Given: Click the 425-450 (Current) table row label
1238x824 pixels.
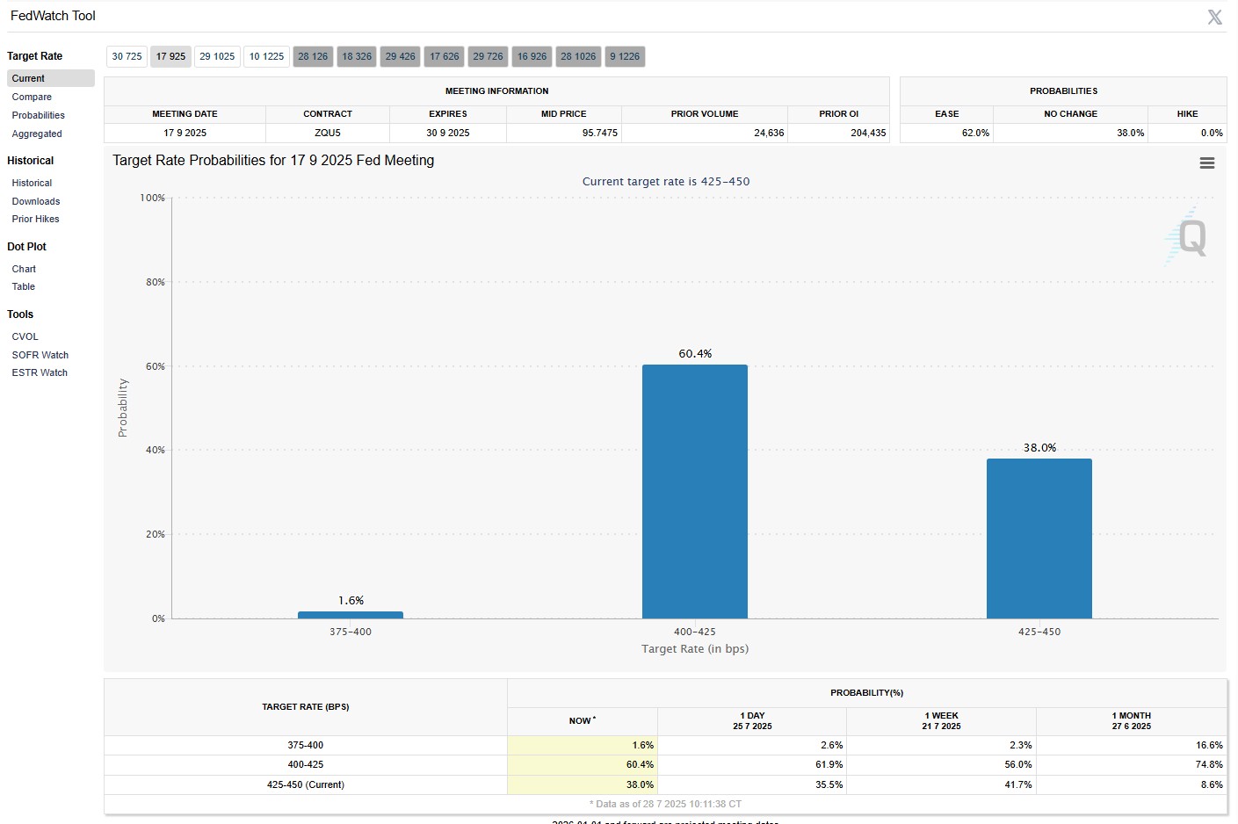Looking at the screenshot, I should click(x=306, y=784).
